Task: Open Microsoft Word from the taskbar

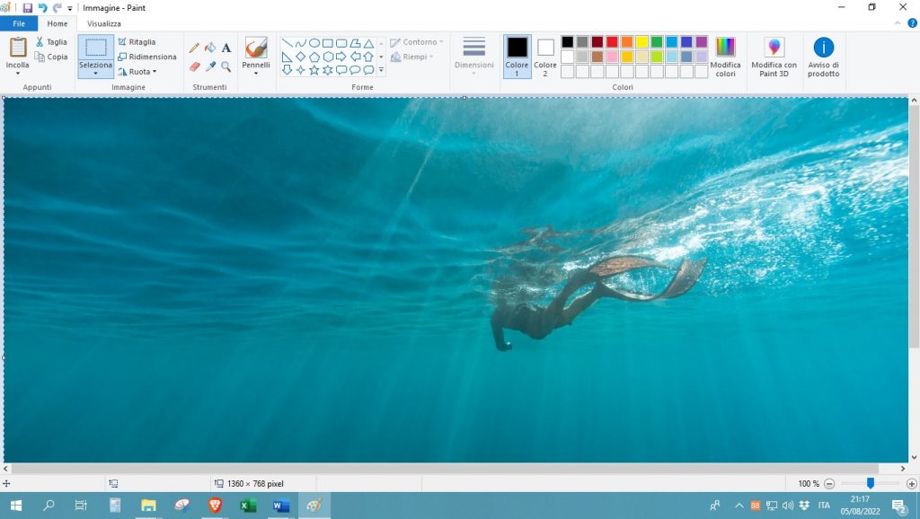Action: 280,506
